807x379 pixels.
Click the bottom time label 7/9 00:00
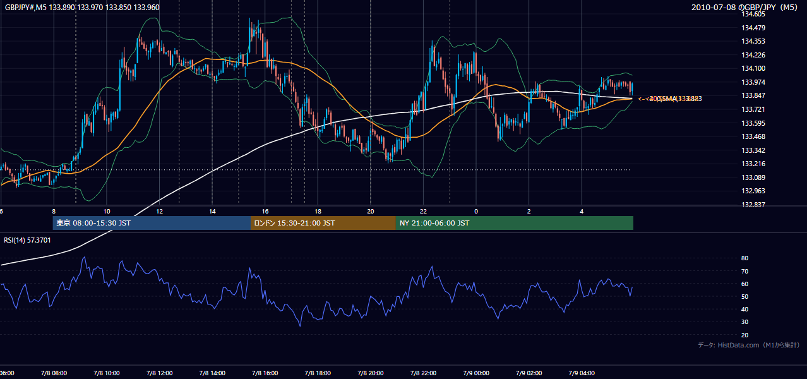coord(475,373)
